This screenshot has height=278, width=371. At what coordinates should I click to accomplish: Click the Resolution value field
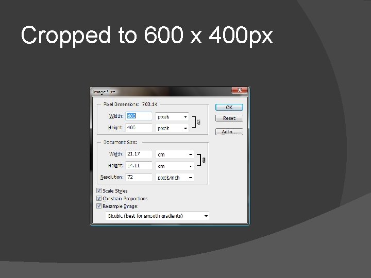tap(139, 177)
